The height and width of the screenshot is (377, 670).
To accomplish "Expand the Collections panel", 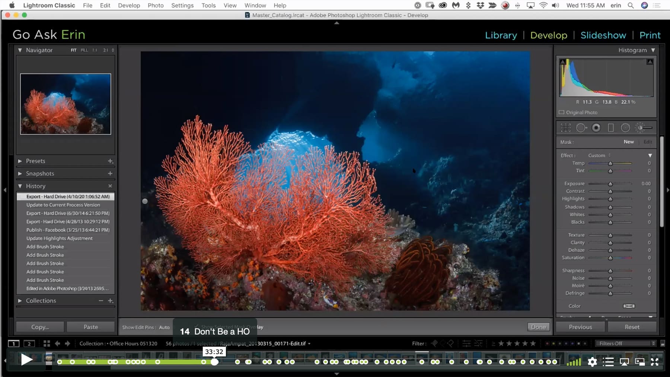I will pyautogui.click(x=20, y=301).
